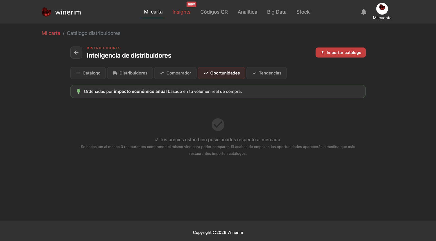Open the Comparador tab
The height and width of the screenshot is (241, 436).
click(x=175, y=73)
